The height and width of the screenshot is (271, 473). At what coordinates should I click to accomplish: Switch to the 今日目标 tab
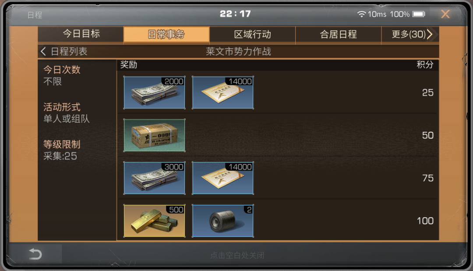point(81,34)
